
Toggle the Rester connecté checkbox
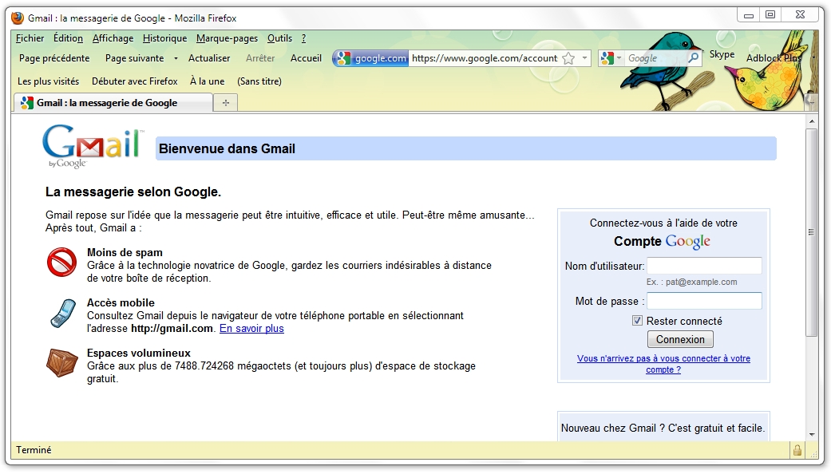pyautogui.click(x=637, y=321)
